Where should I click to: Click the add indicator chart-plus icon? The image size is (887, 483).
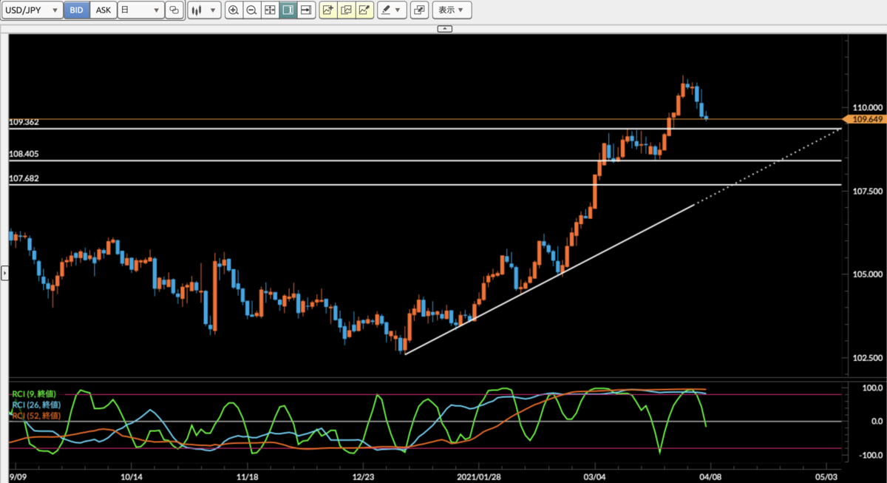tap(328, 10)
